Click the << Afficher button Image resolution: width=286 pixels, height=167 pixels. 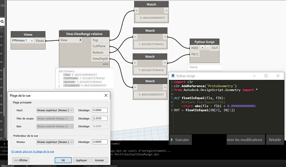point(21,160)
